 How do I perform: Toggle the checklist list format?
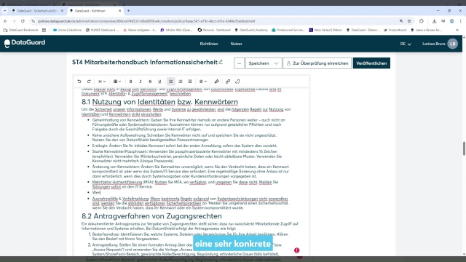click(190, 82)
